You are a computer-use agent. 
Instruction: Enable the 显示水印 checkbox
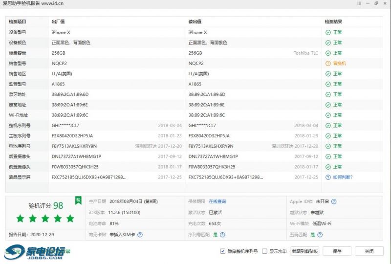coord(264,251)
